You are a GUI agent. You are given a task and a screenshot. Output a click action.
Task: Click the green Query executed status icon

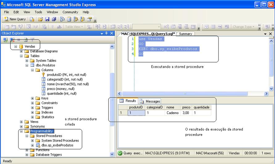pos(120,153)
